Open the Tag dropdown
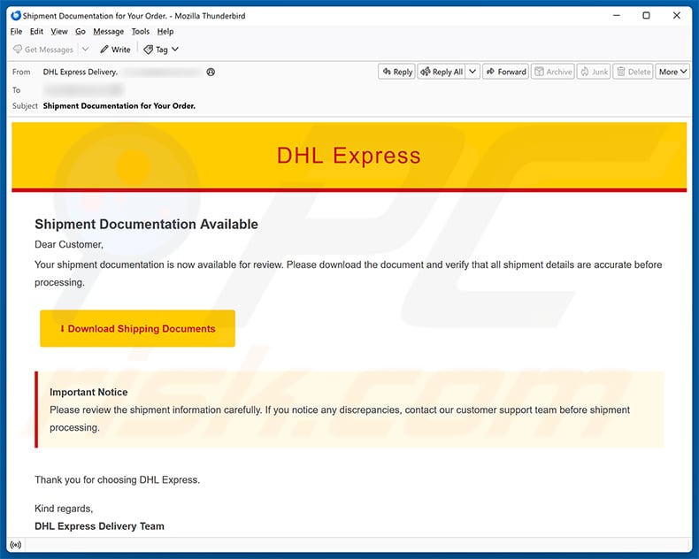This screenshot has height=559, width=699. [x=161, y=50]
